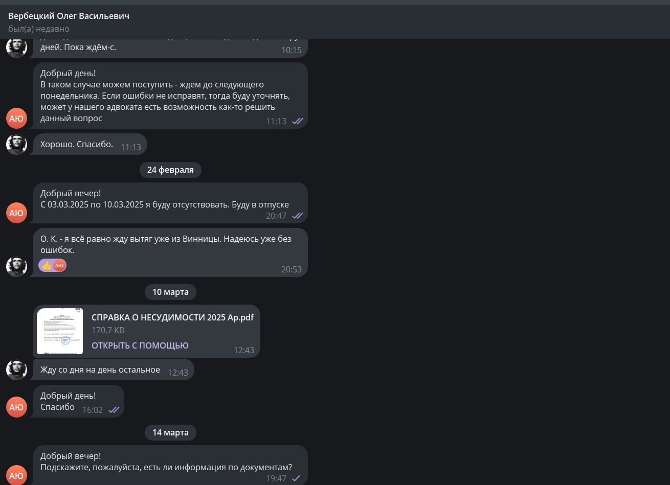670x485 pixels.
Task: Click Che Guevara avatar next to 'Хорошо. Спасибо.'
Action: pos(16,144)
